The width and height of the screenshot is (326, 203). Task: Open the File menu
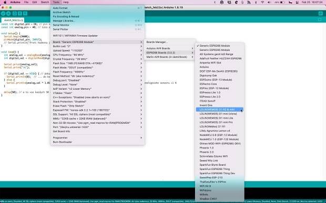pos(26,2)
